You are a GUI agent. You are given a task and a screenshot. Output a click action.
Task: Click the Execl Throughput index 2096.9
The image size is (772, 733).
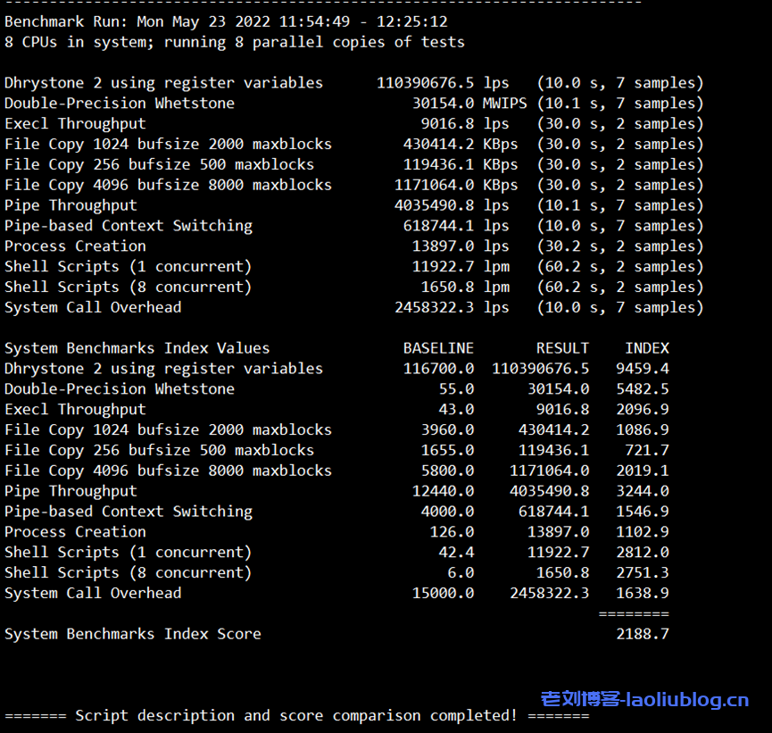[x=642, y=410]
